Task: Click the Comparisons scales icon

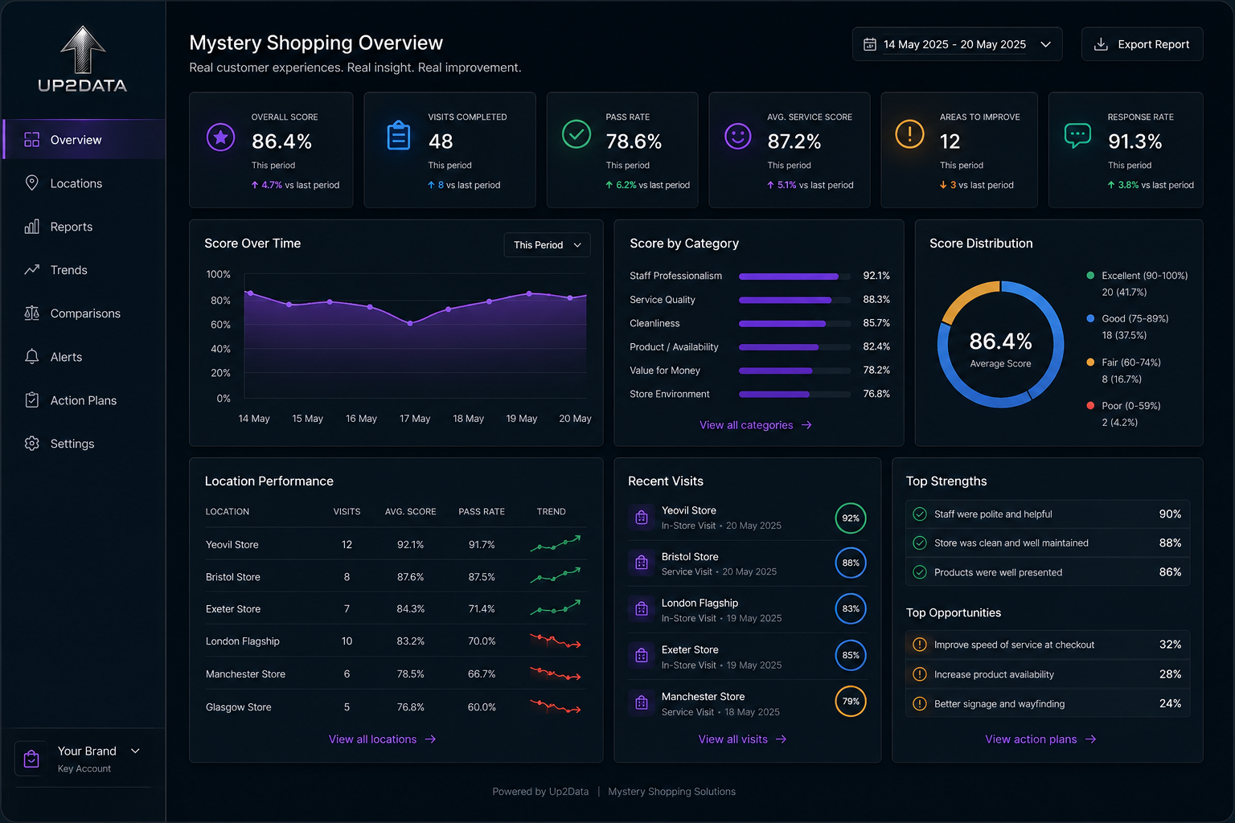Action: pos(31,313)
